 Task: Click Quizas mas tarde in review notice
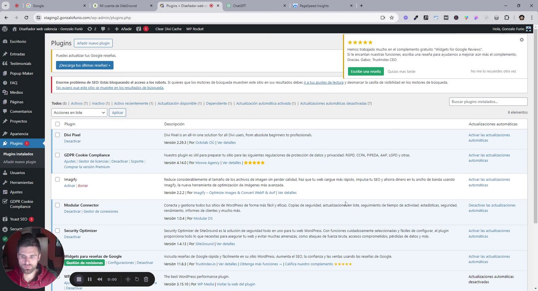401,72
